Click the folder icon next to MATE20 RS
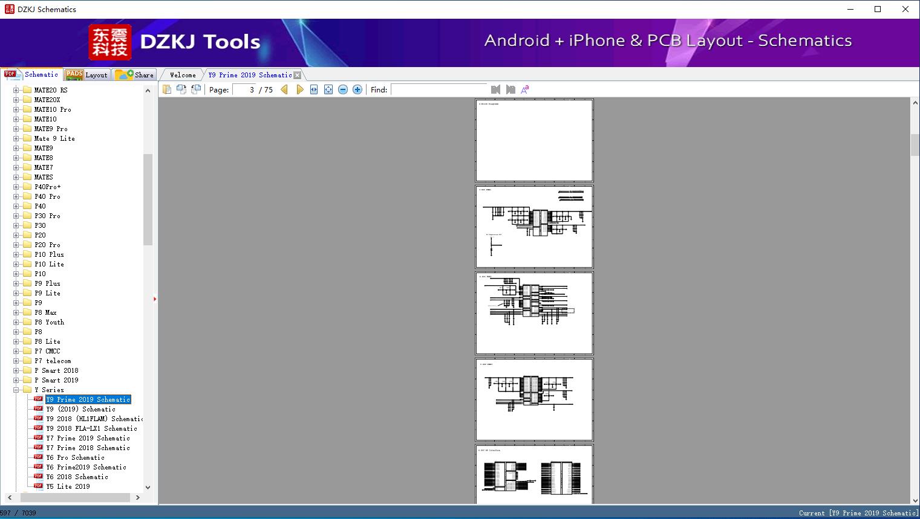 [27, 90]
